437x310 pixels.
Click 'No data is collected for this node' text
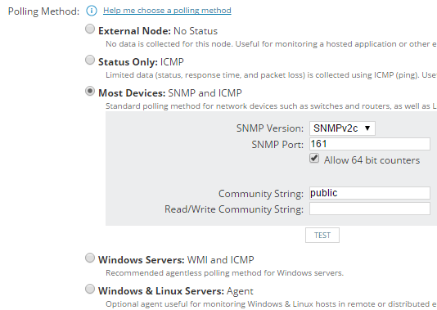coord(271,44)
